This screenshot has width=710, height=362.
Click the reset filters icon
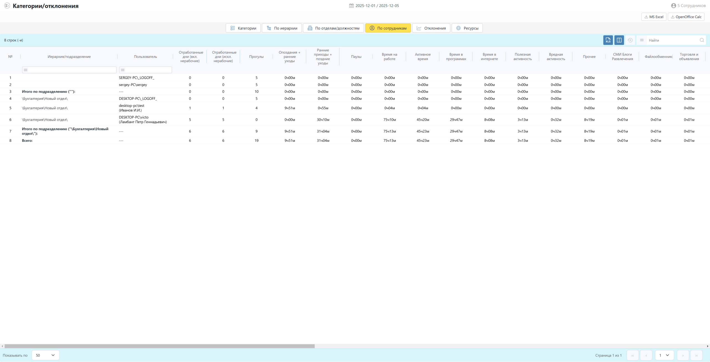630,40
